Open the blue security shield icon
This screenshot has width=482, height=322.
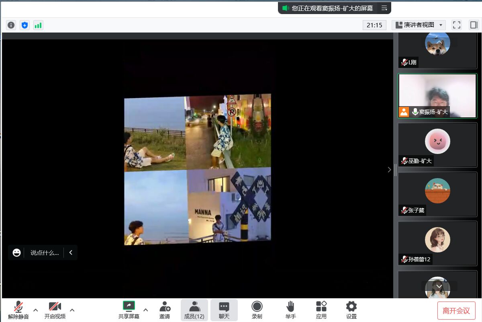tap(25, 25)
